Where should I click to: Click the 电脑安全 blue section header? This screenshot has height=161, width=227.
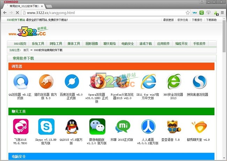pyautogui.click(x=111, y=156)
